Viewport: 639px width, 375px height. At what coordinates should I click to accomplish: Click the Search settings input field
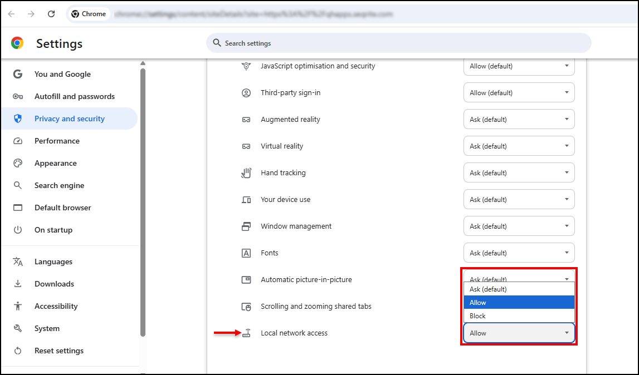tap(398, 43)
